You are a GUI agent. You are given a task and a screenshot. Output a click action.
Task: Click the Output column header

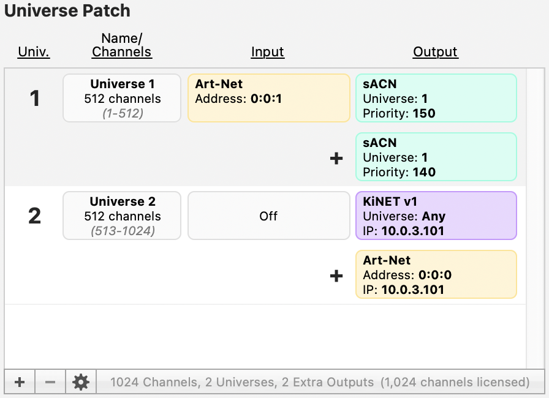[x=436, y=52]
